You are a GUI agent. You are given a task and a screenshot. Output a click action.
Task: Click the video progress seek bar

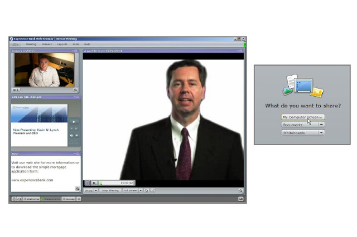110,182
